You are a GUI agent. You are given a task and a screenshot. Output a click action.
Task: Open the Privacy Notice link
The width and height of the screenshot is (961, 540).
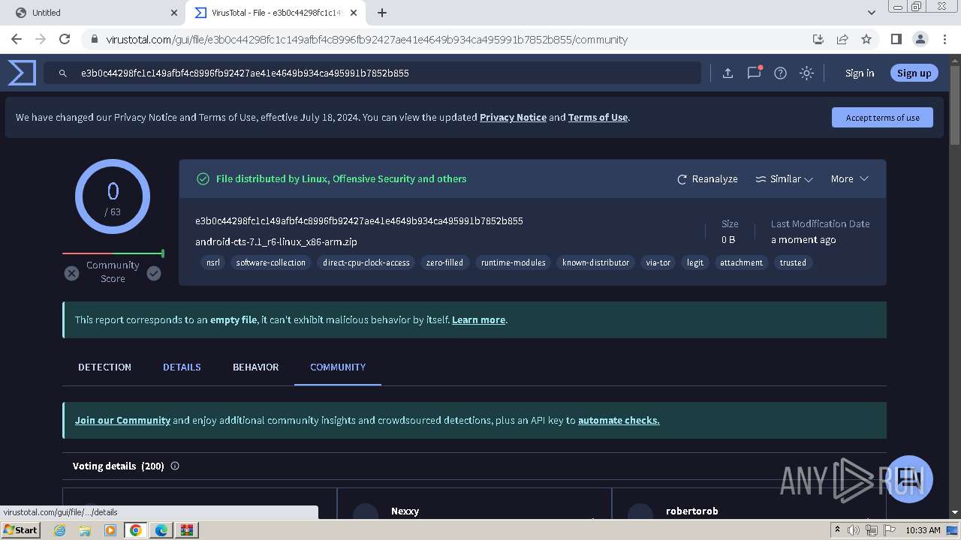pyautogui.click(x=513, y=117)
